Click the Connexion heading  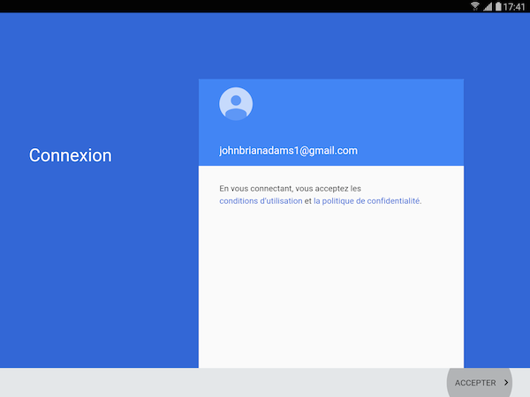pyautogui.click(x=71, y=155)
